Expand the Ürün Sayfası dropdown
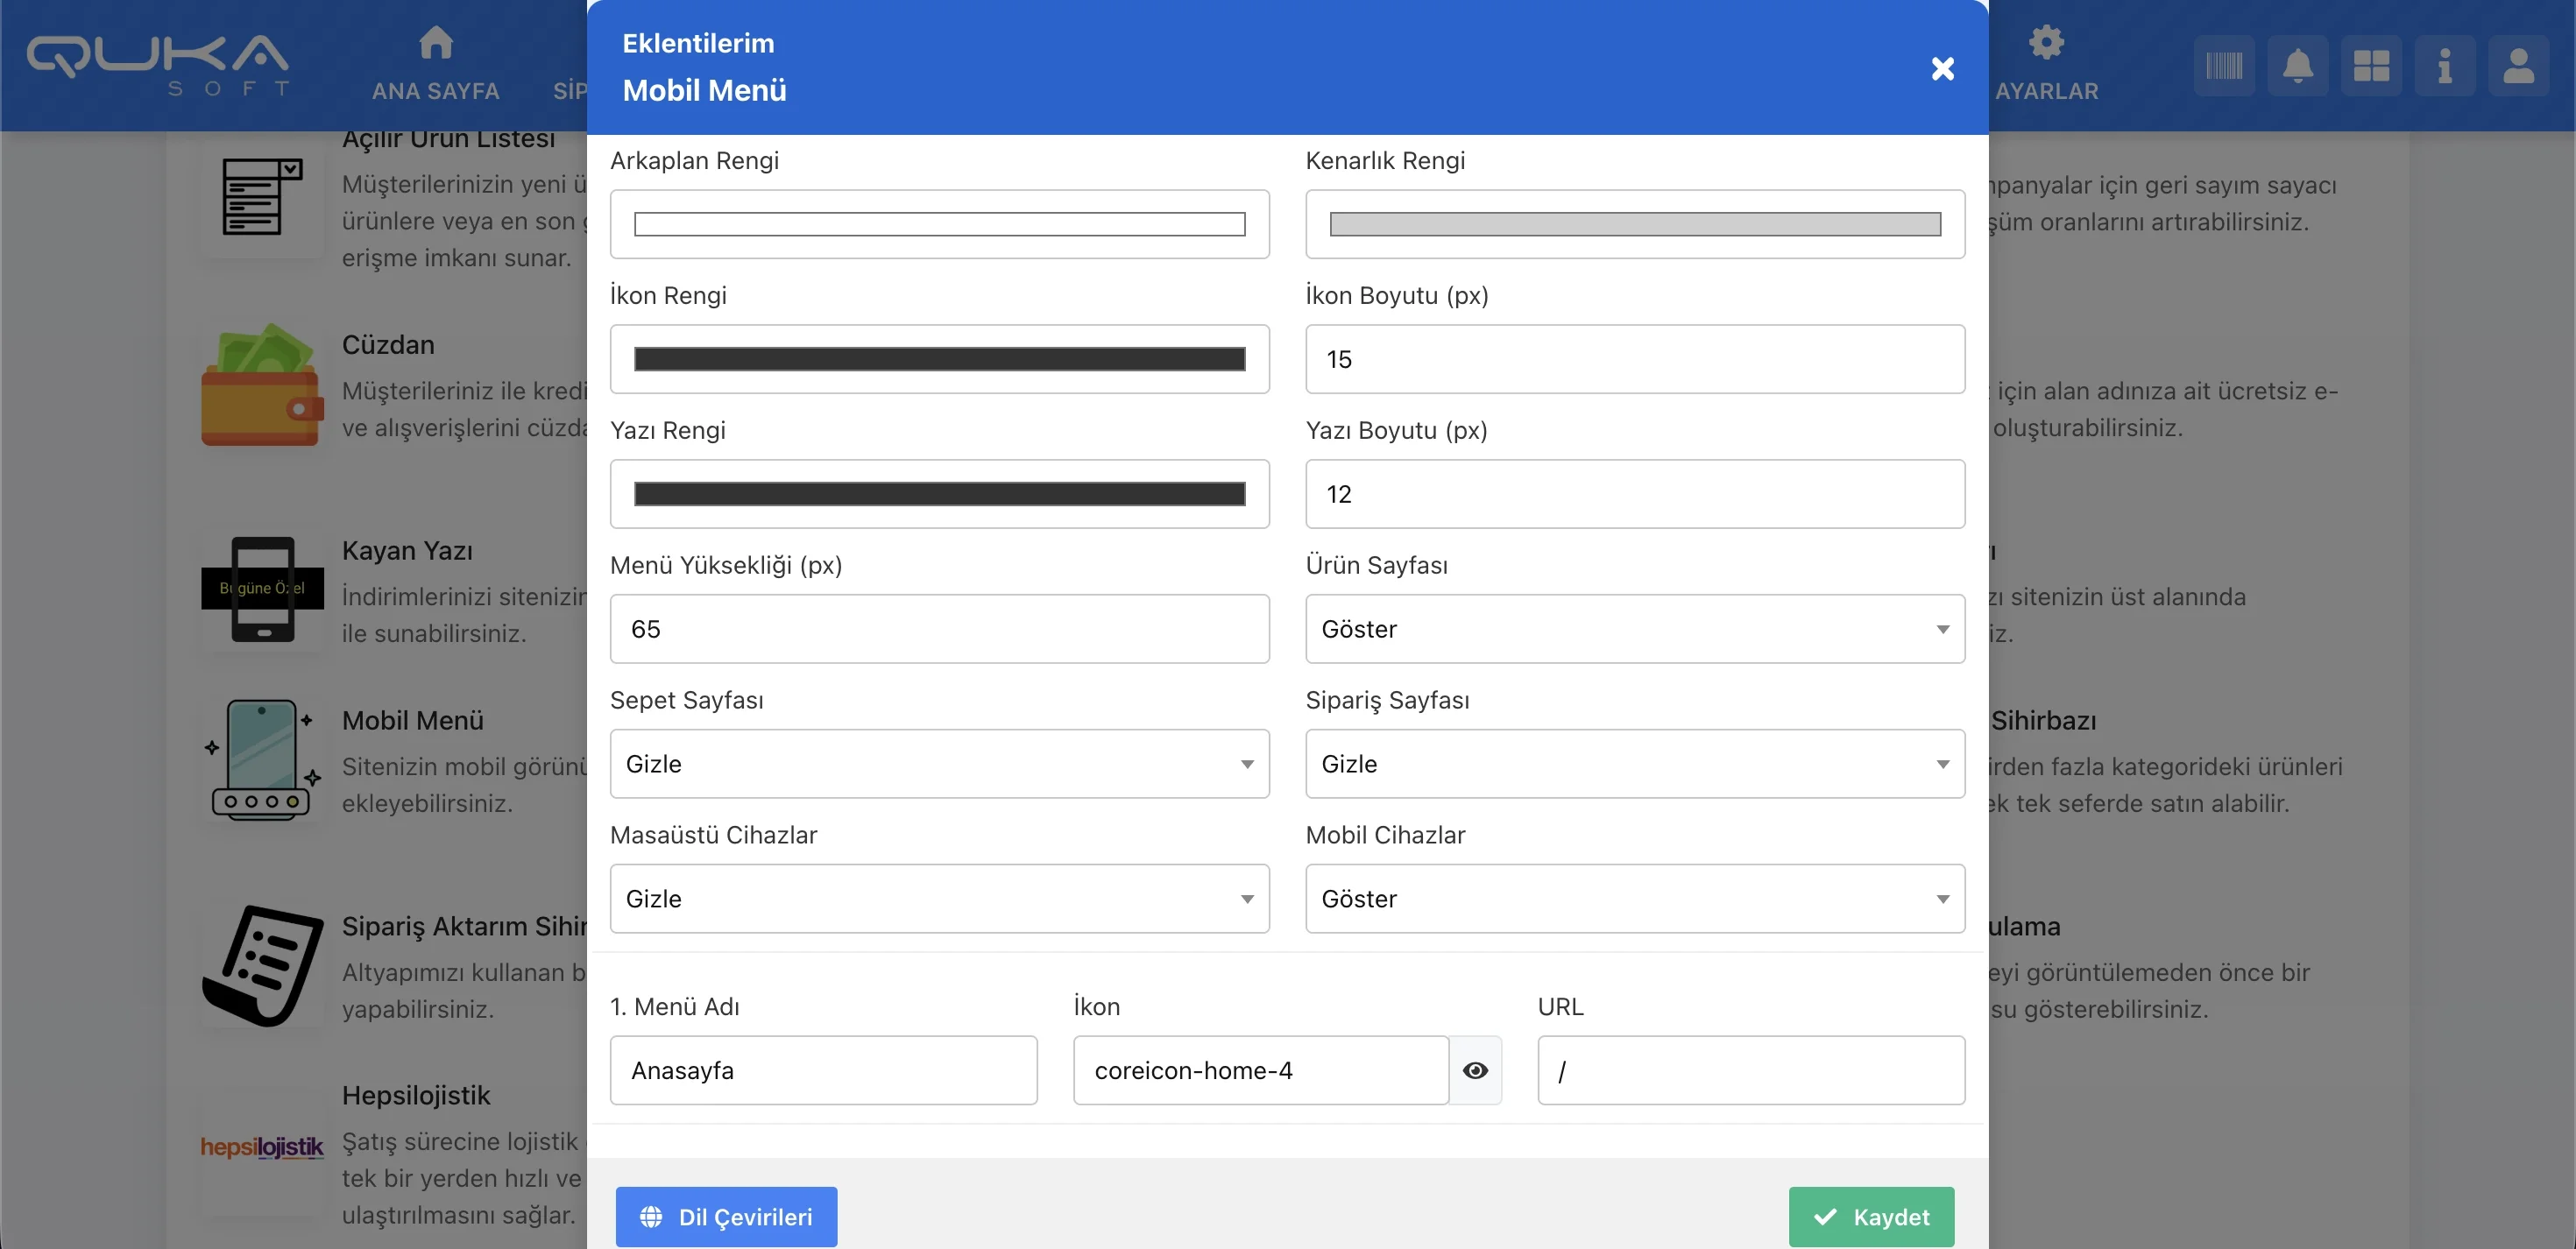 point(1634,629)
